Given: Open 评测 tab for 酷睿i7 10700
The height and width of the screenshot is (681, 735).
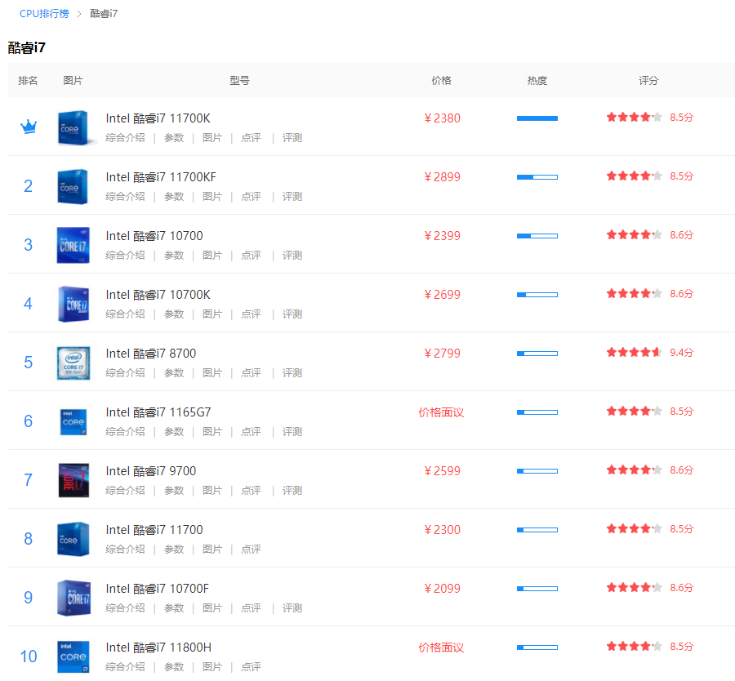Looking at the screenshot, I should [292, 256].
